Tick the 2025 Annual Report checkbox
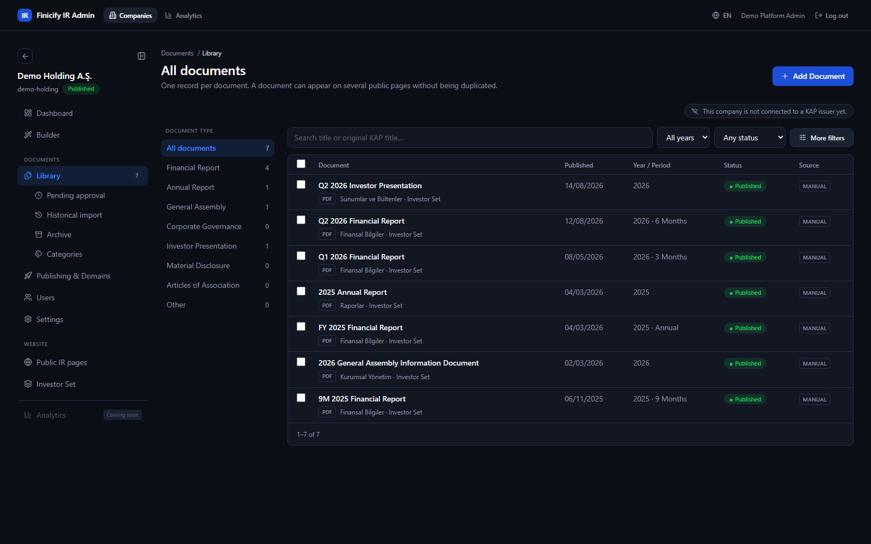 301,291
